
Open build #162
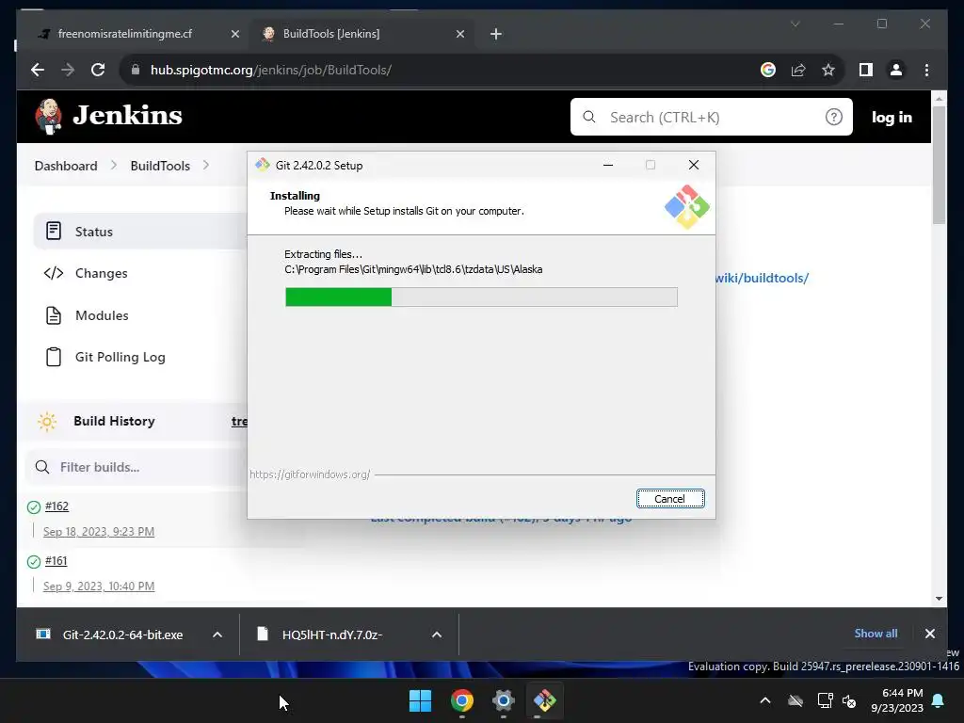coord(56,506)
